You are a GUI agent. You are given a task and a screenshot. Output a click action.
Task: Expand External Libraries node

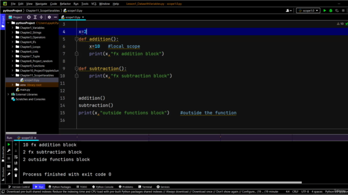point(8,94)
